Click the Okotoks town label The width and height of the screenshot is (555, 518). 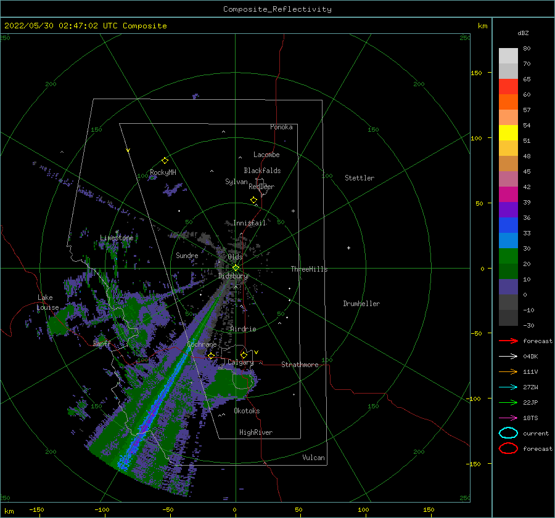(x=247, y=411)
